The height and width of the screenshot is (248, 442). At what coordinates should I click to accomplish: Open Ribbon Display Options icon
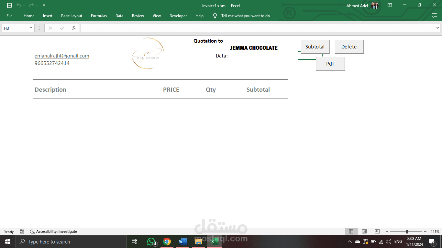[390, 5]
